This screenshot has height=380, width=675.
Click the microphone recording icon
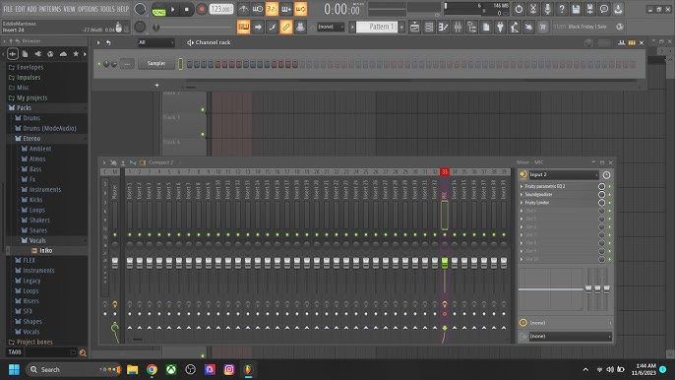[x=547, y=9]
